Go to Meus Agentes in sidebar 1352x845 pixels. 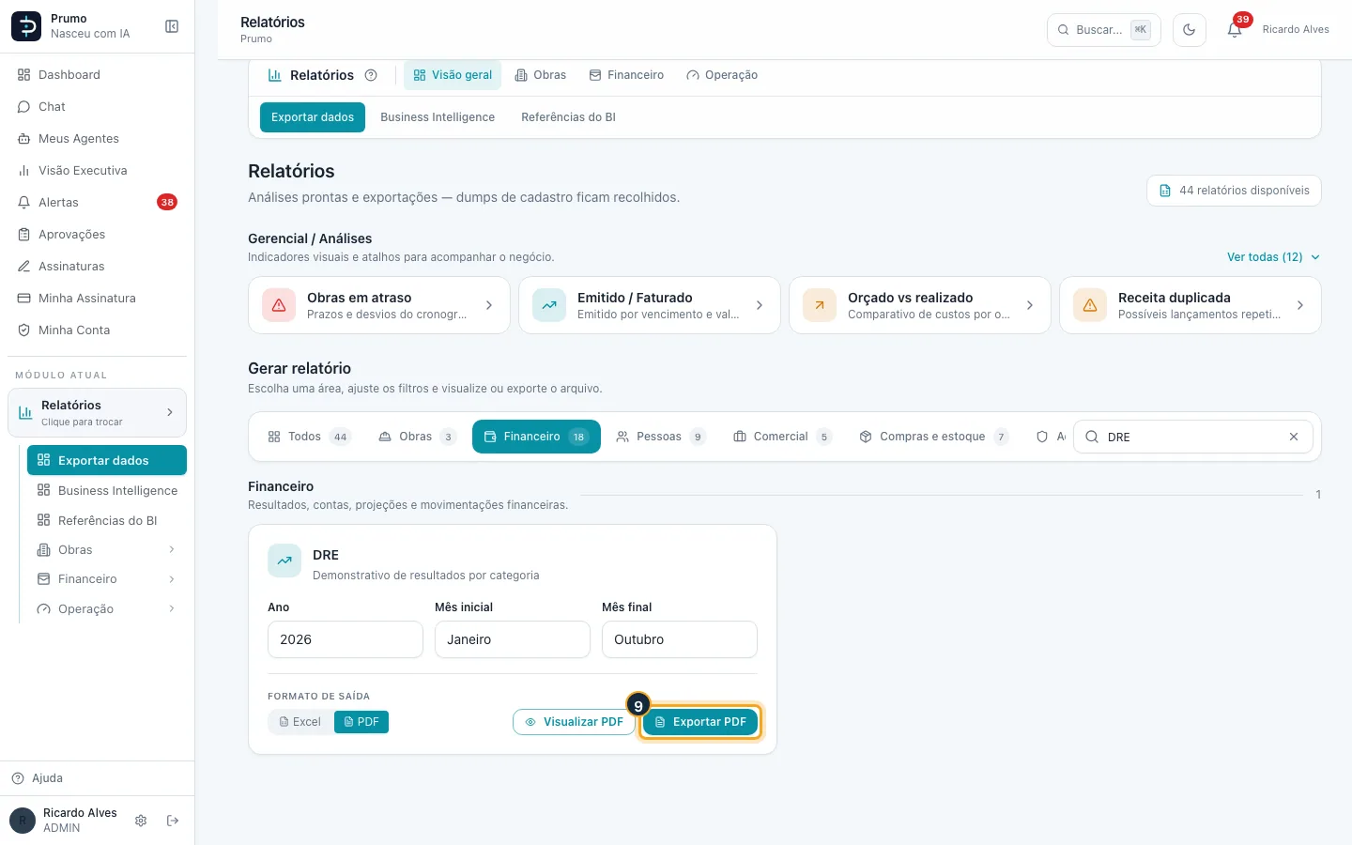98,139
